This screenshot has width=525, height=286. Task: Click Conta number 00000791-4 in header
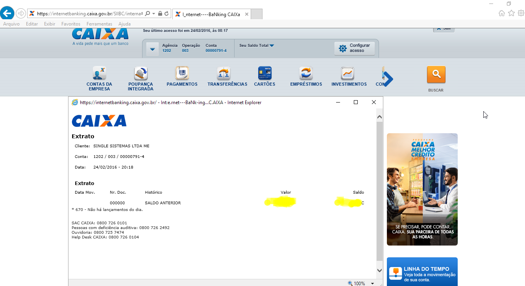[x=216, y=51]
